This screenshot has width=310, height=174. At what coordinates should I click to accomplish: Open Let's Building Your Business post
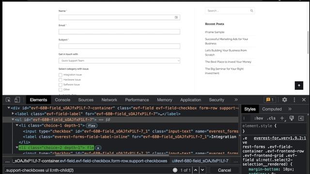coord(226,53)
